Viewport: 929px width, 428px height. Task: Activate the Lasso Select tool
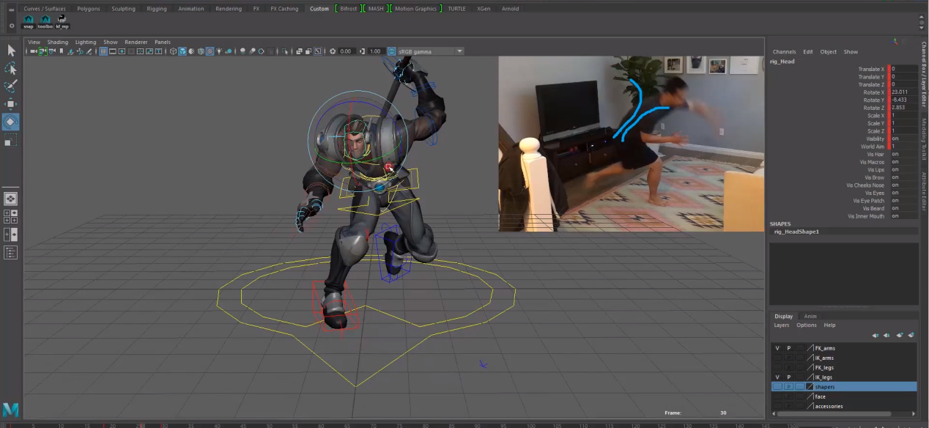click(x=11, y=68)
